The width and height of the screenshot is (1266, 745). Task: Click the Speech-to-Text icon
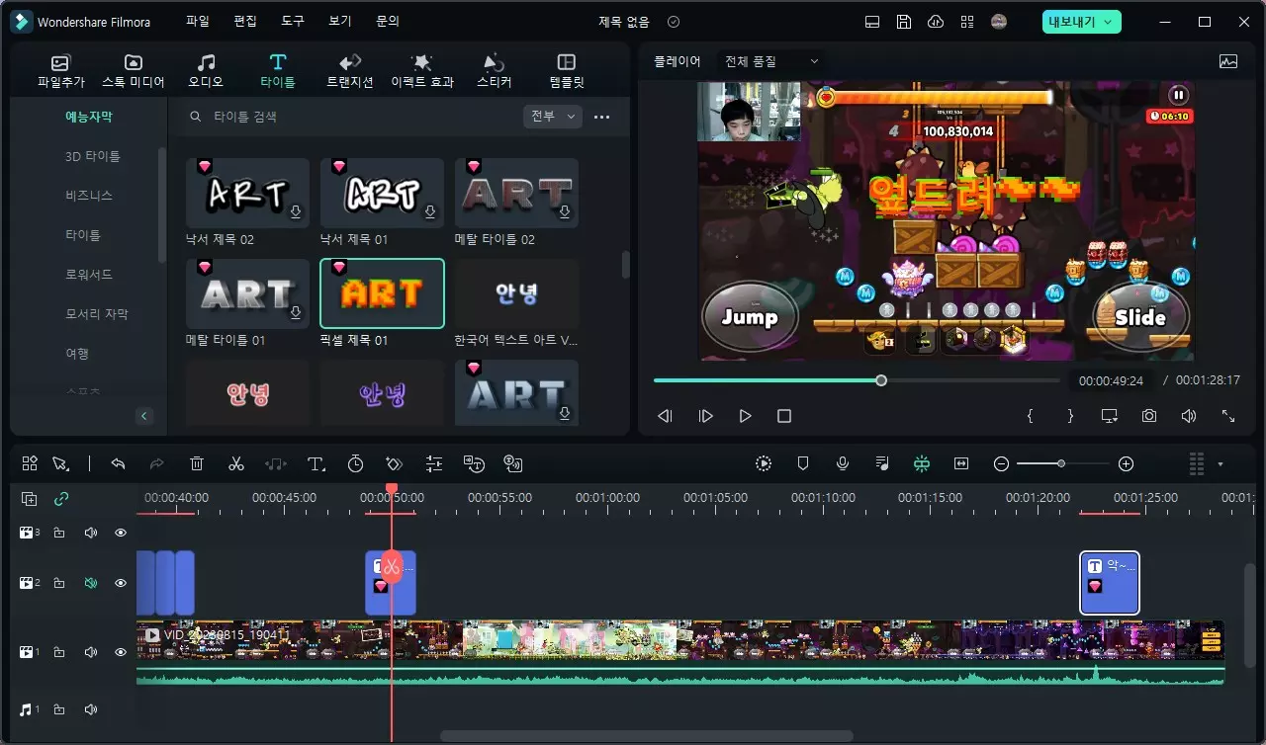474,463
